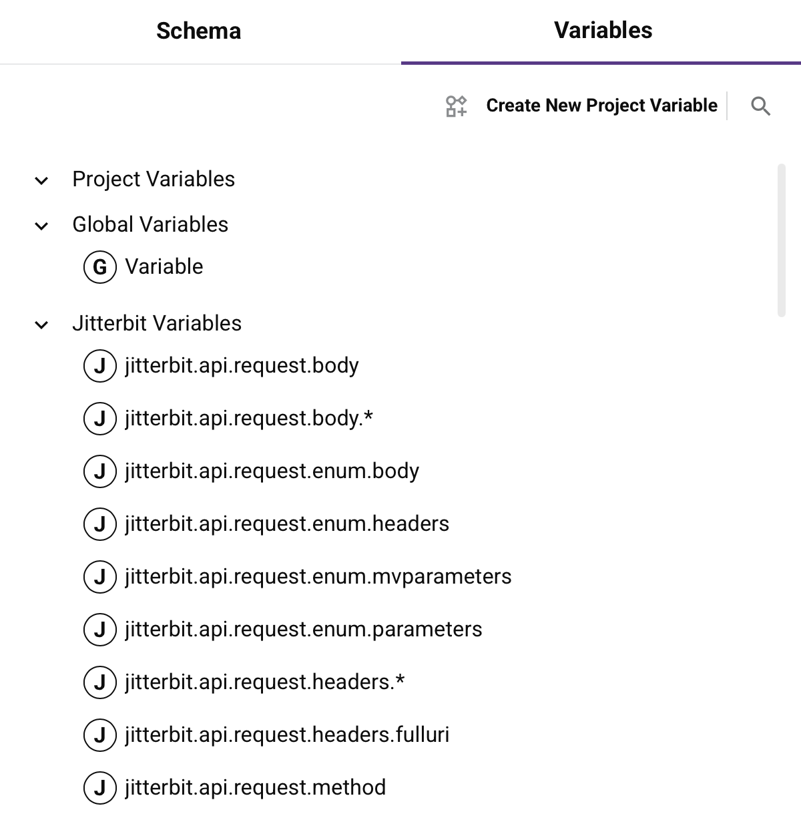Click the J icon beside jitterbit.api.request.enum.mvparameters

99,577
